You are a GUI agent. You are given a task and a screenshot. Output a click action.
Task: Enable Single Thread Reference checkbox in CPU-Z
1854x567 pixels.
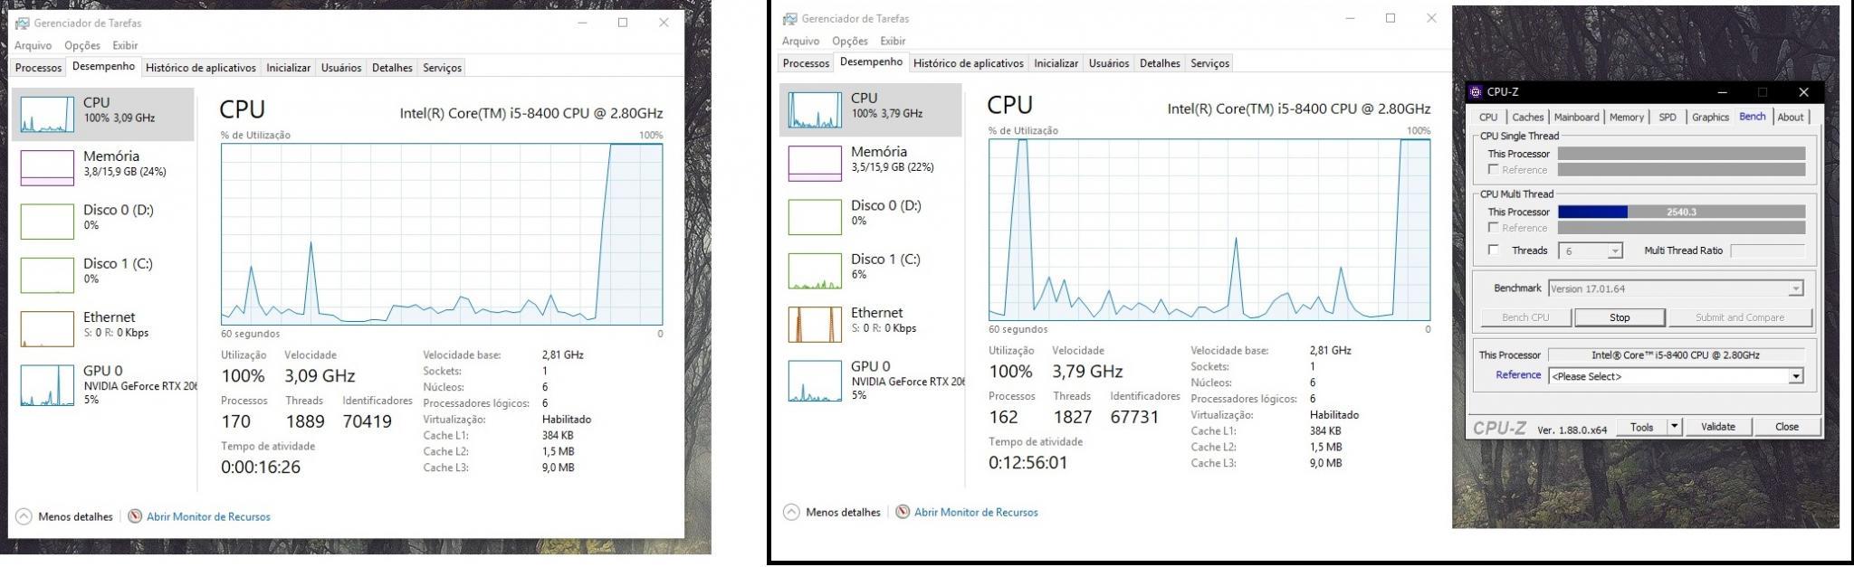(1493, 169)
